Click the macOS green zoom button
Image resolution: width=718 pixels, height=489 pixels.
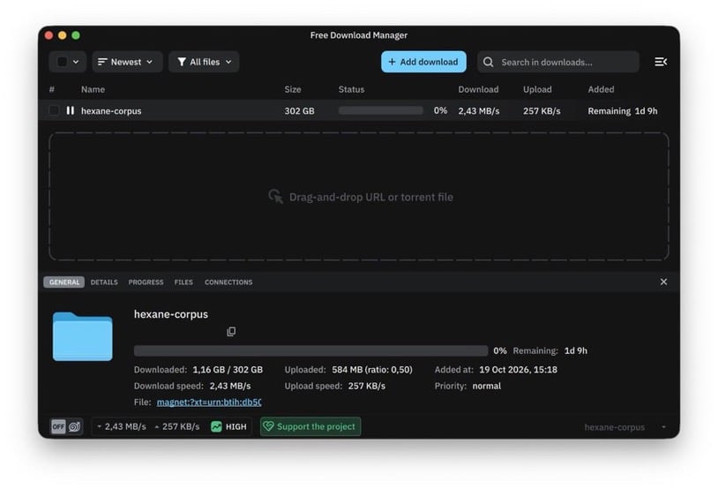coord(76,35)
